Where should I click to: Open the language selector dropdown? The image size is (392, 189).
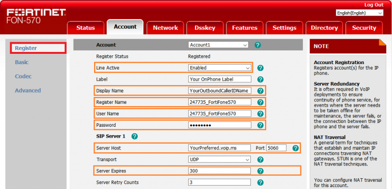(360, 13)
